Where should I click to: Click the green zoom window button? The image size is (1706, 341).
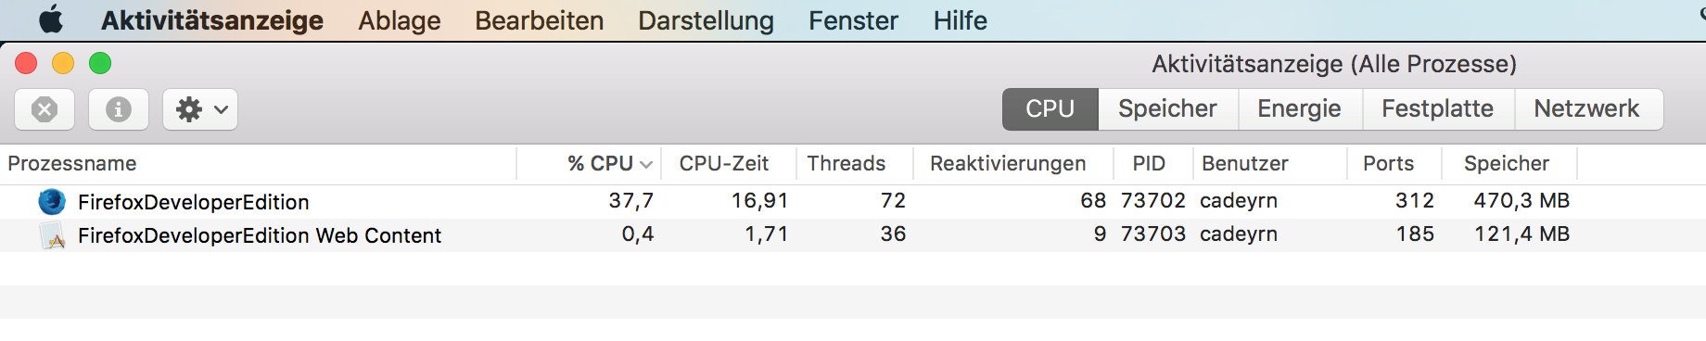[100, 63]
